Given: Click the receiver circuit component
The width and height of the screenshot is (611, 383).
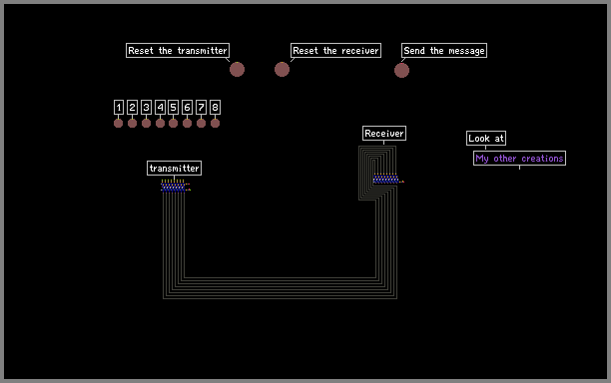Looking at the screenshot, I should (388, 179).
